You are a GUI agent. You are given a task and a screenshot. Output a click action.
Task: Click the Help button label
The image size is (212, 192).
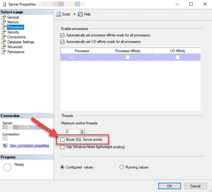pos(87,14)
